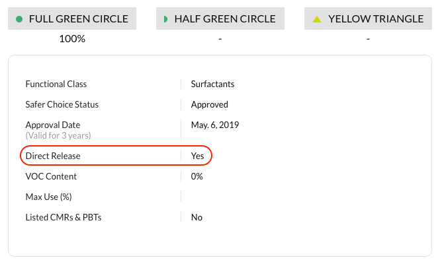Click the 100% value under Full Green Circle

[x=72, y=39]
